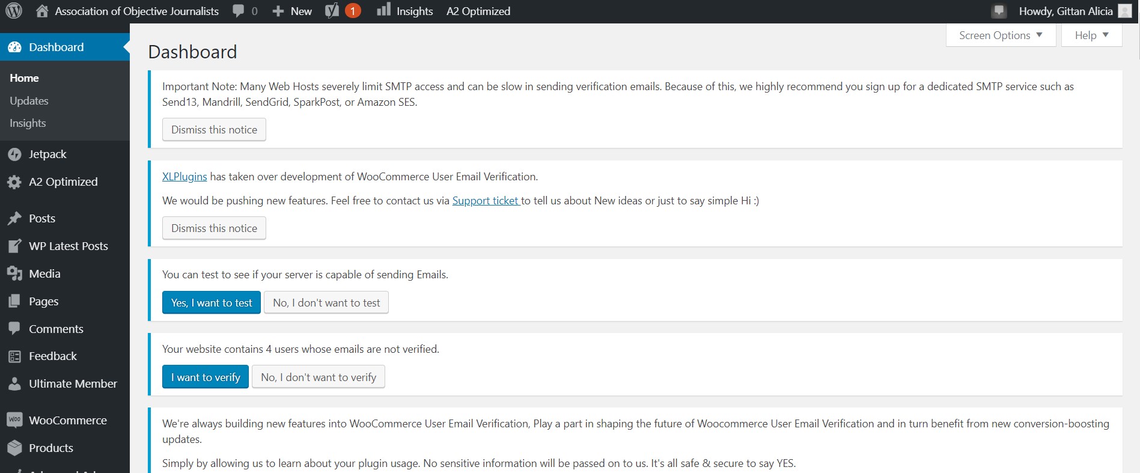Click the WP Latest Posts edit icon
Image resolution: width=1140 pixels, height=473 pixels.
15,246
